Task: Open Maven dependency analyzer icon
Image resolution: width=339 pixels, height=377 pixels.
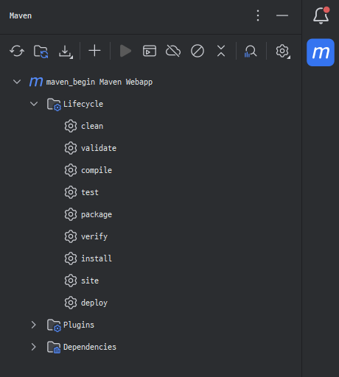Action: [x=251, y=52]
